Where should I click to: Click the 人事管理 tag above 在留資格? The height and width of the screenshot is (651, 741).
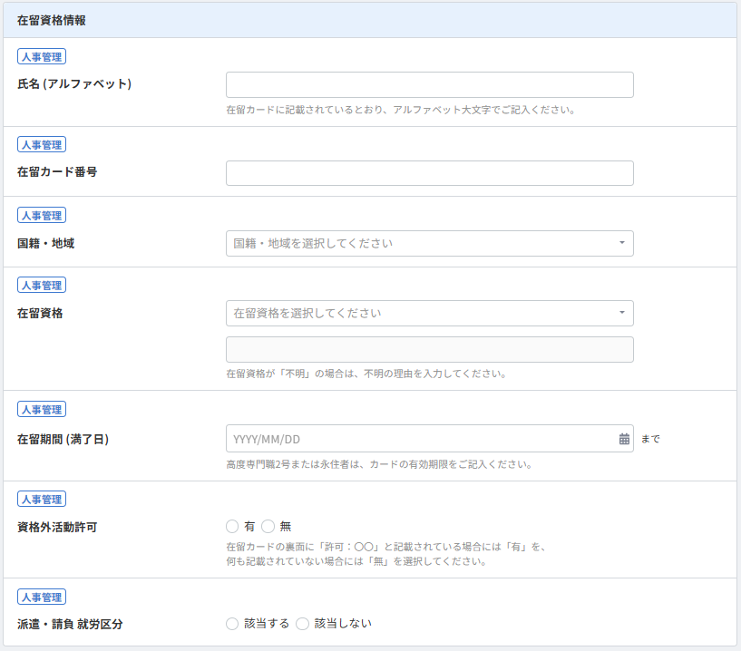point(42,285)
